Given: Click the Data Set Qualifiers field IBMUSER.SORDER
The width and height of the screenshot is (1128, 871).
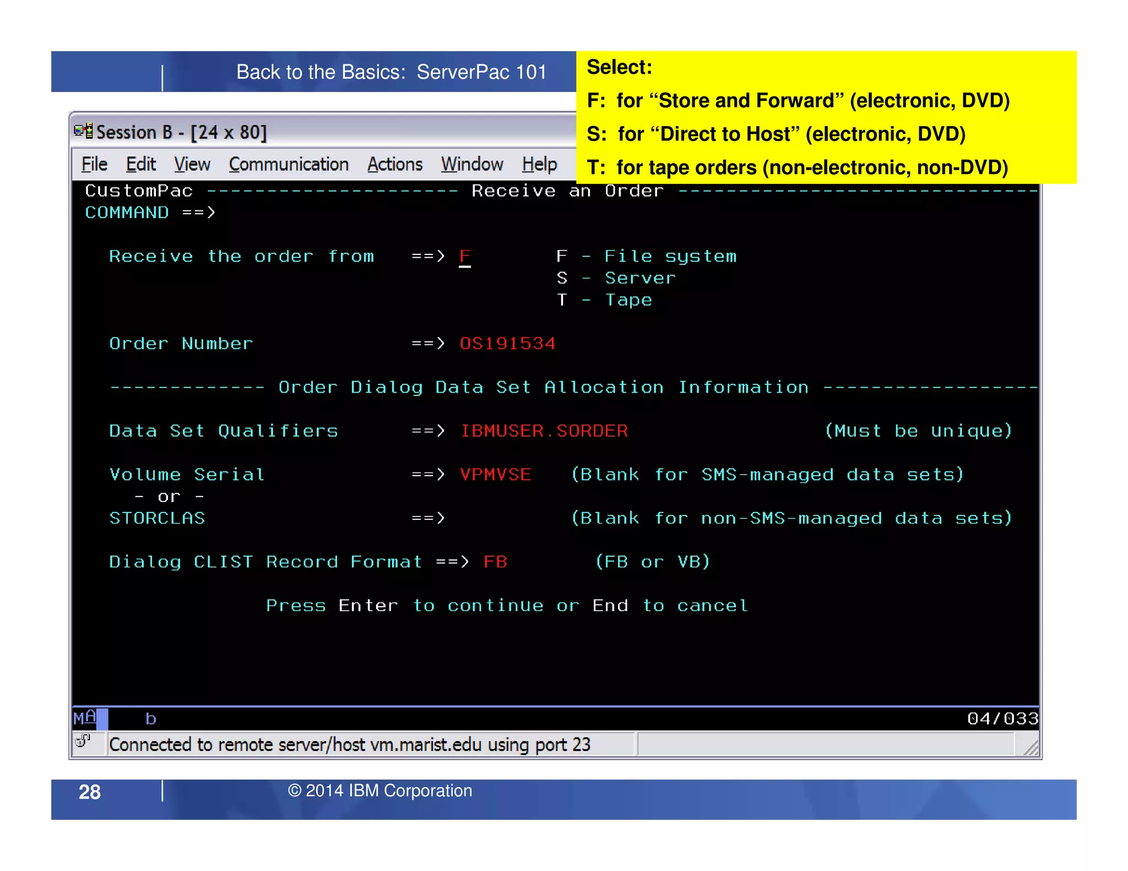Looking at the screenshot, I should (x=544, y=431).
